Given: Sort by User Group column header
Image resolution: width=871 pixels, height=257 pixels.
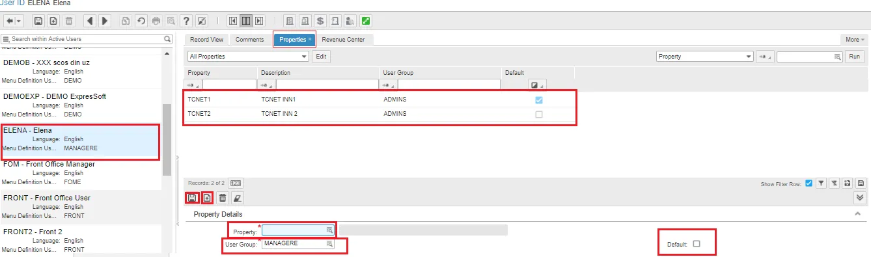Looking at the screenshot, I should tap(398, 73).
